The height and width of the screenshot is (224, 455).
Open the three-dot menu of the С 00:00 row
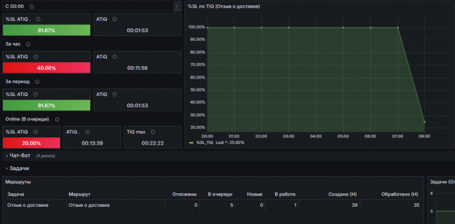177,7
